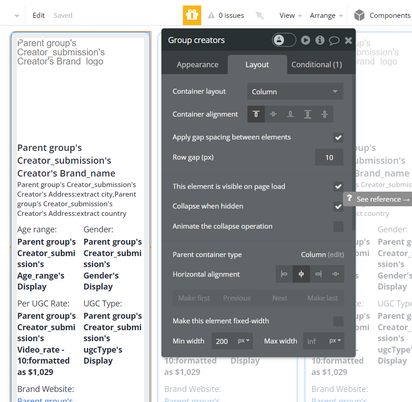Viewport: 412px width, 402px height.
Task: Enable Animate the collapse operation checkbox
Action: [338, 226]
